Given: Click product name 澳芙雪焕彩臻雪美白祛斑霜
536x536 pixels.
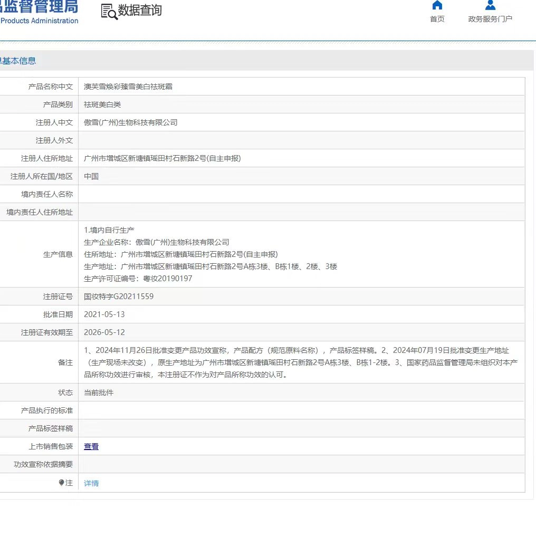Looking at the screenshot, I should coord(128,87).
